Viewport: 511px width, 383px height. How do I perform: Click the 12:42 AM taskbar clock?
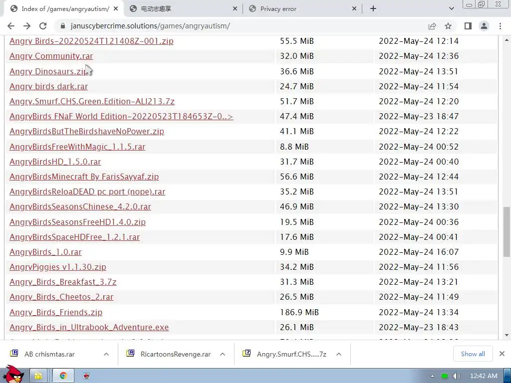[484, 376]
